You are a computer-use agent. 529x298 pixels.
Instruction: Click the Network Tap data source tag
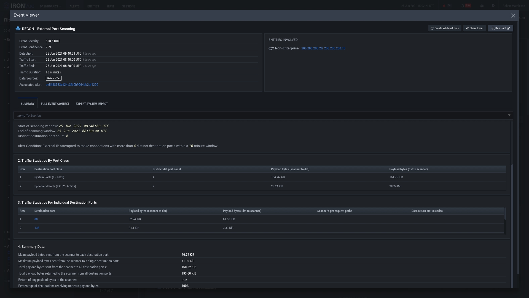click(x=53, y=79)
